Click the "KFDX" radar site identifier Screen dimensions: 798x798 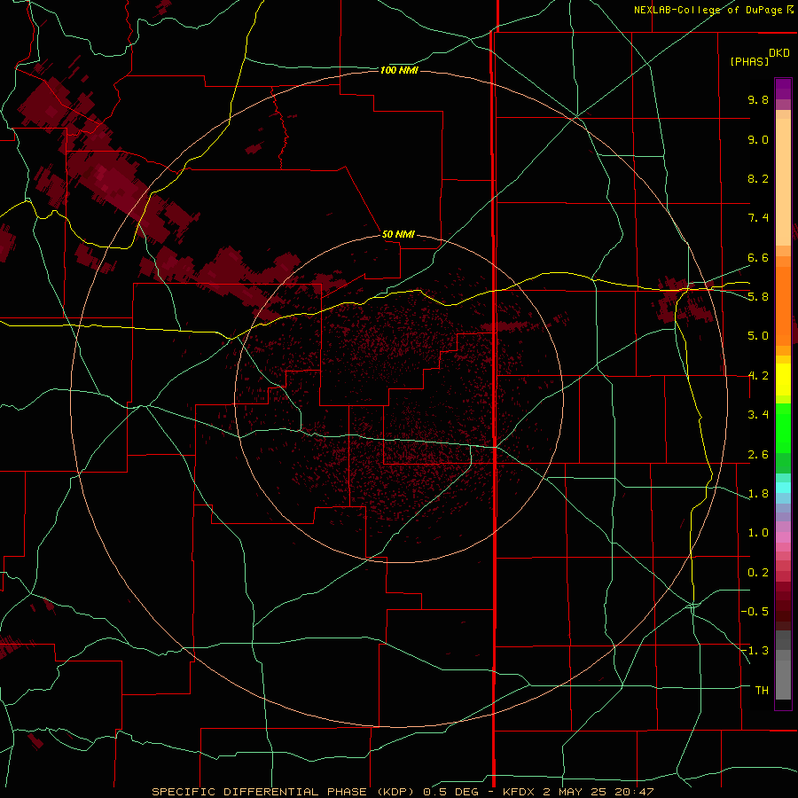click(x=518, y=792)
